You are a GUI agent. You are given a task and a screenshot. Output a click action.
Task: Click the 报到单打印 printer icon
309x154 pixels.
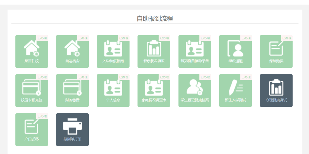pyautogui.click(x=72, y=127)
